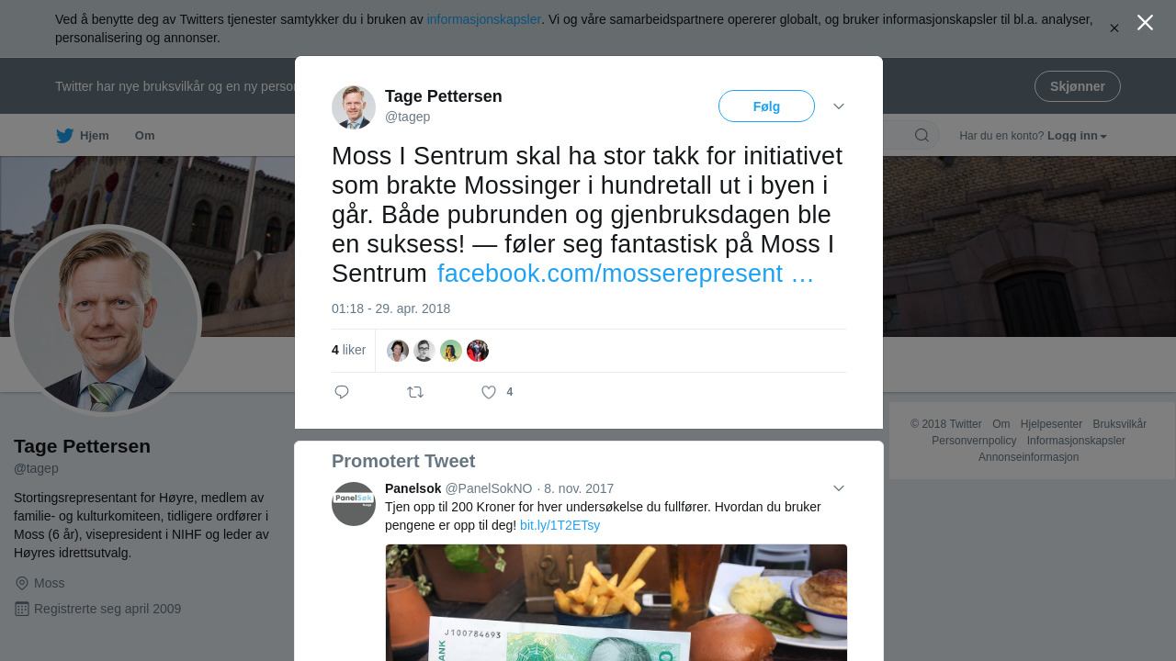
Task: Click the Følg button
Action: pos(766,106)
